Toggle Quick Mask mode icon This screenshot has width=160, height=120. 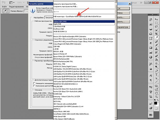(156, 108)
